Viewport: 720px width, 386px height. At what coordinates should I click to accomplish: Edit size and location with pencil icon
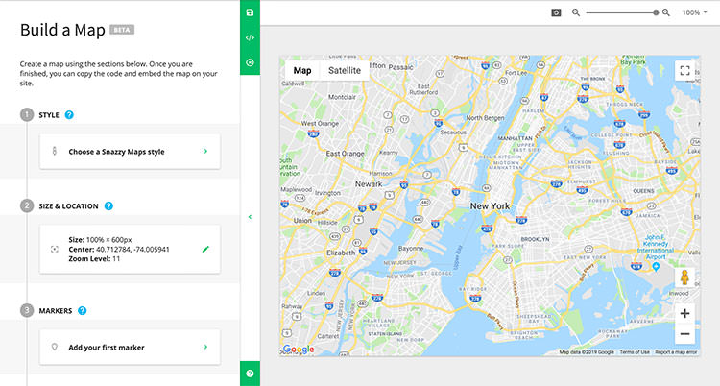point(204,249)
